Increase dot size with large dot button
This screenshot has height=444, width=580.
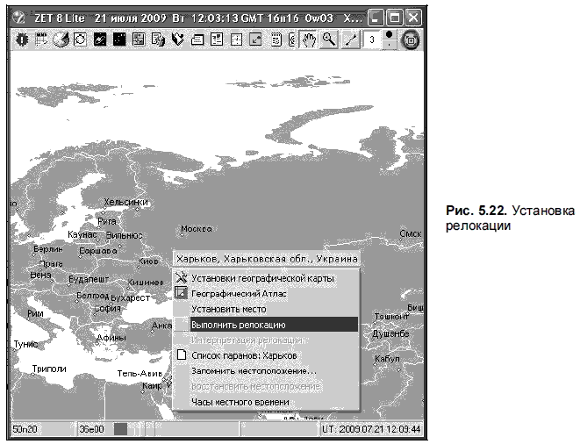click(389, 35)
